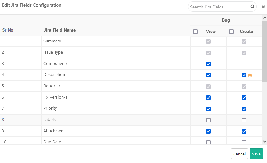
Task: Click scrollbar down arrow
Action: [265, 142]
